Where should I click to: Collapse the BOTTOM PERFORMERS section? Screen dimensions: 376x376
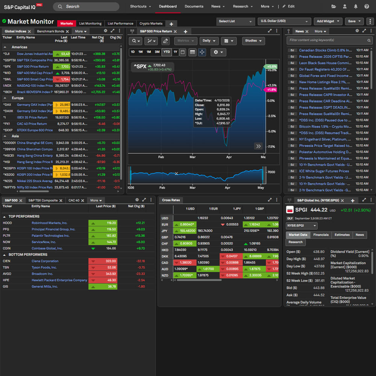coord(4,255)
